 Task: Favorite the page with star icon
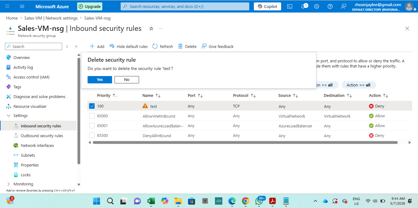pyautogui.click(x=151, y=28)
